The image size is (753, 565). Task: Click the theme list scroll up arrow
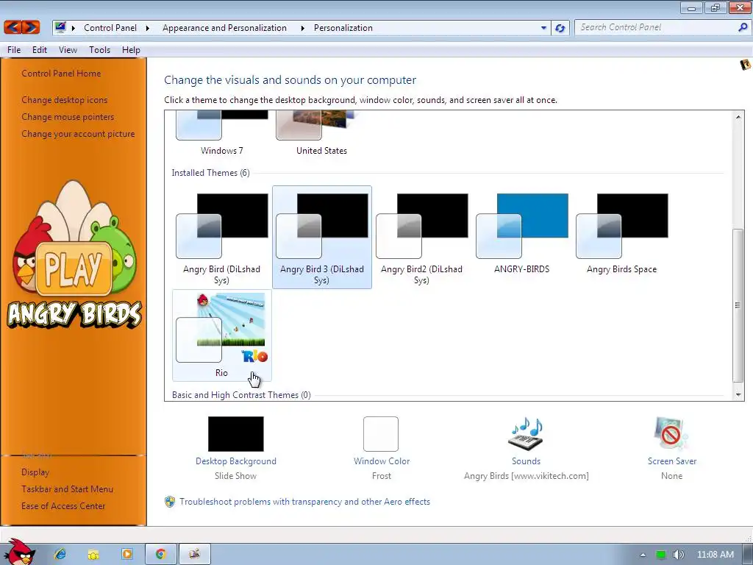tap(738, 117)
